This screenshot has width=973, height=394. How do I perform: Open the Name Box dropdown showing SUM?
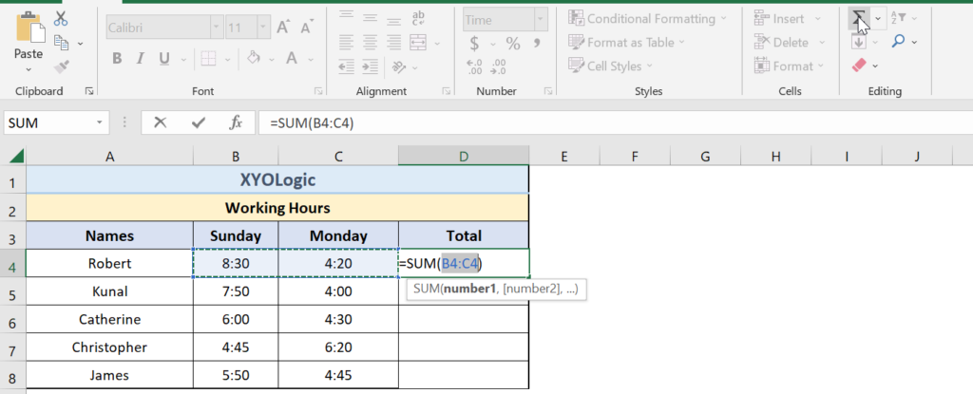point(101,123)
